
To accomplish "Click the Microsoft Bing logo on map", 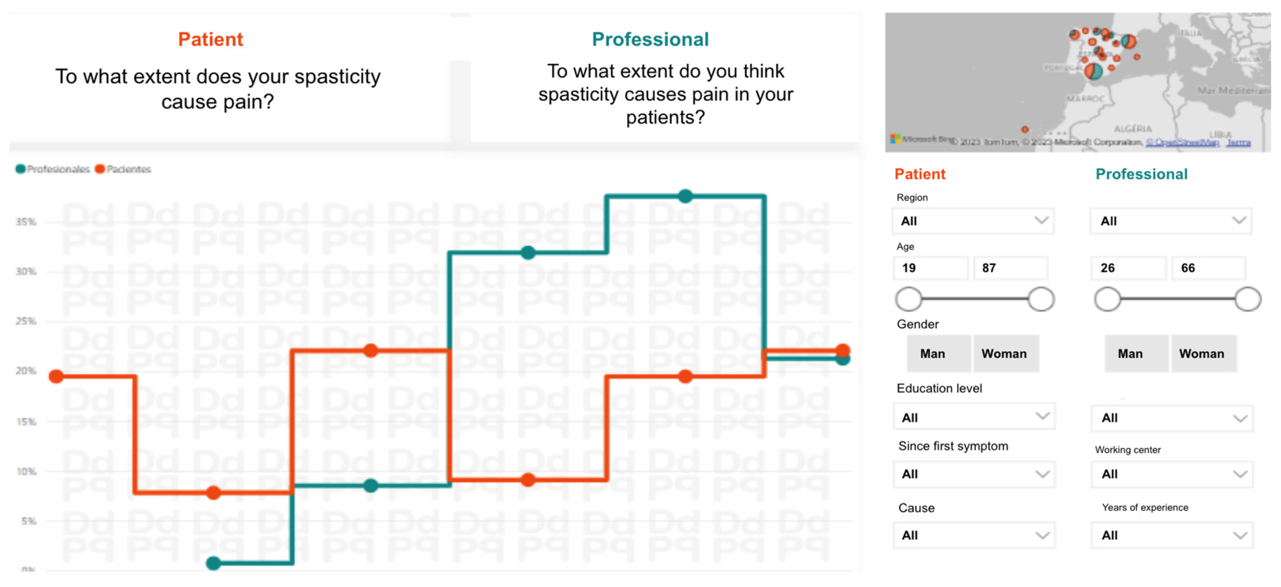I will pos(895,139).
